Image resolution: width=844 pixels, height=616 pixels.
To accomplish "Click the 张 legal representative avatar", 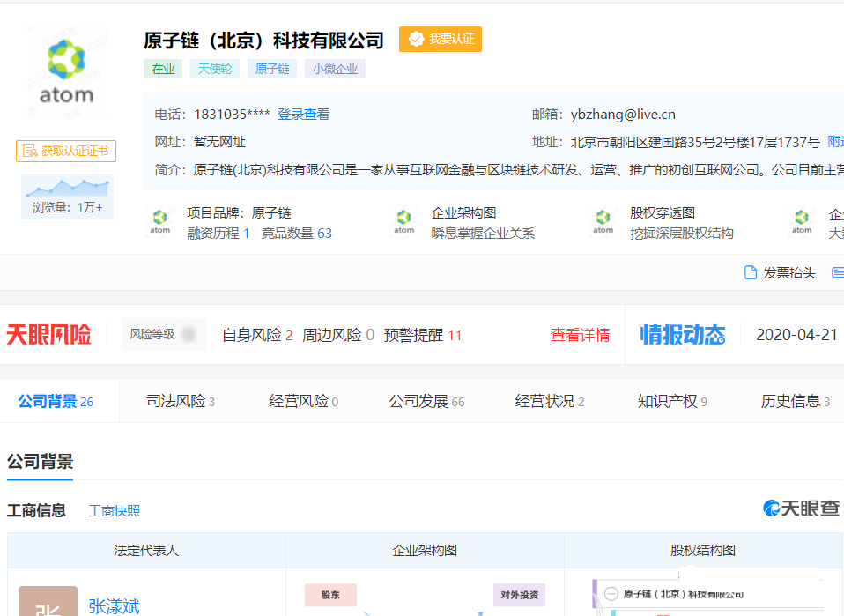I will tap(48, 603).
